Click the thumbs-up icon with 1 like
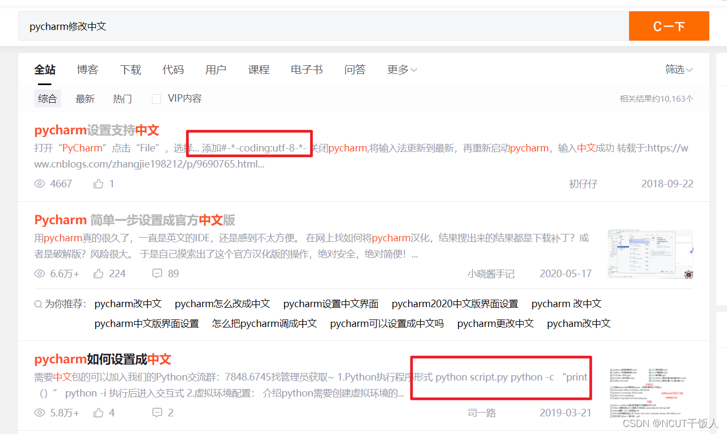Viewport: 727px width, 434px height. tap(98, 184)
